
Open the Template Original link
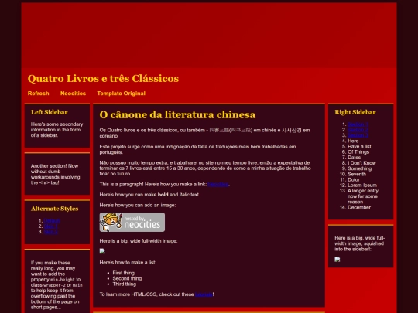pos(122,94)
